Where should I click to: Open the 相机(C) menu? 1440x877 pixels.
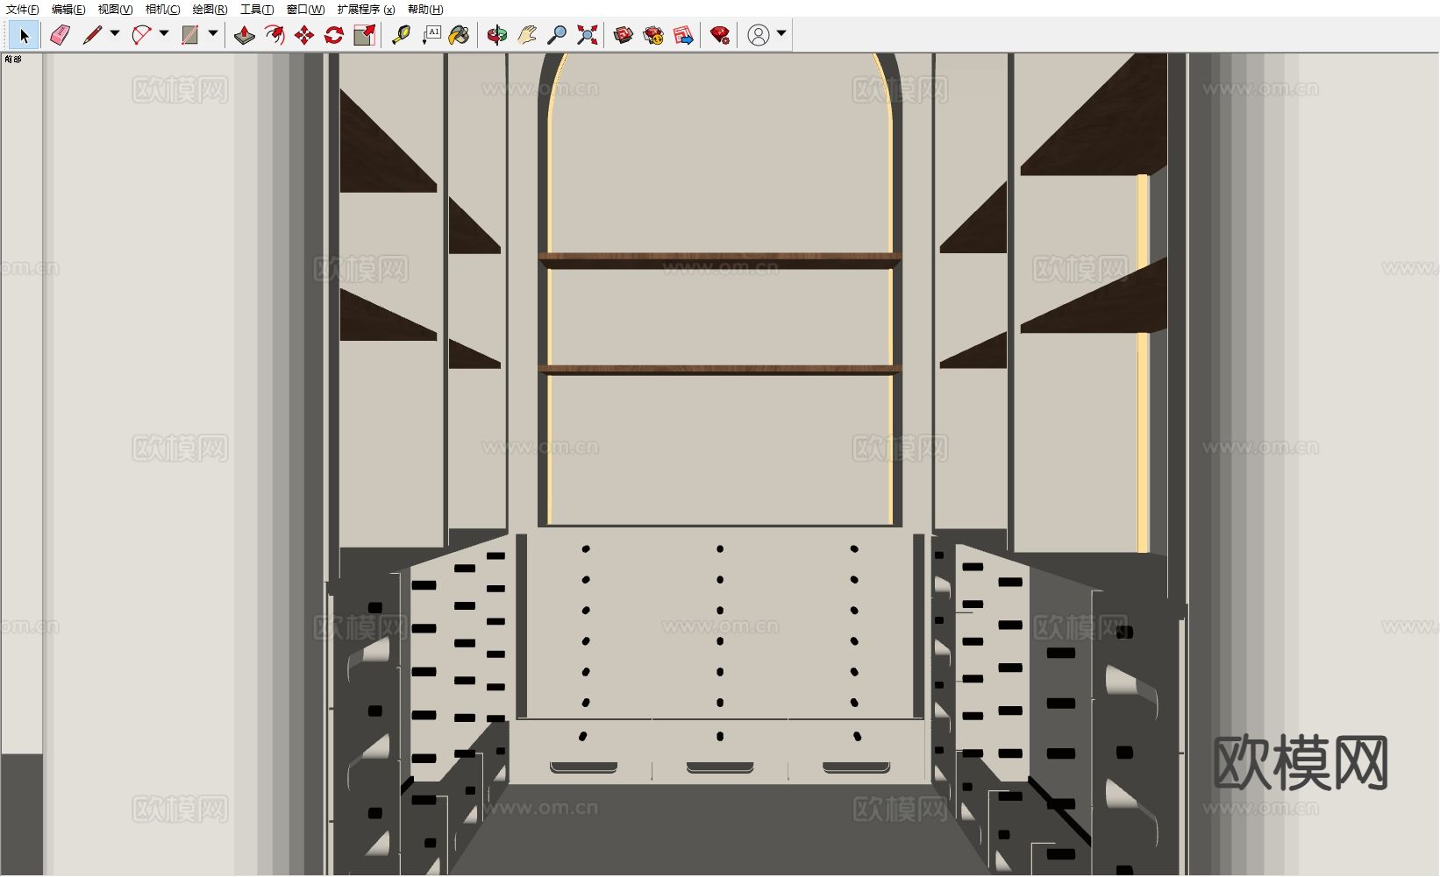[162, 10]
